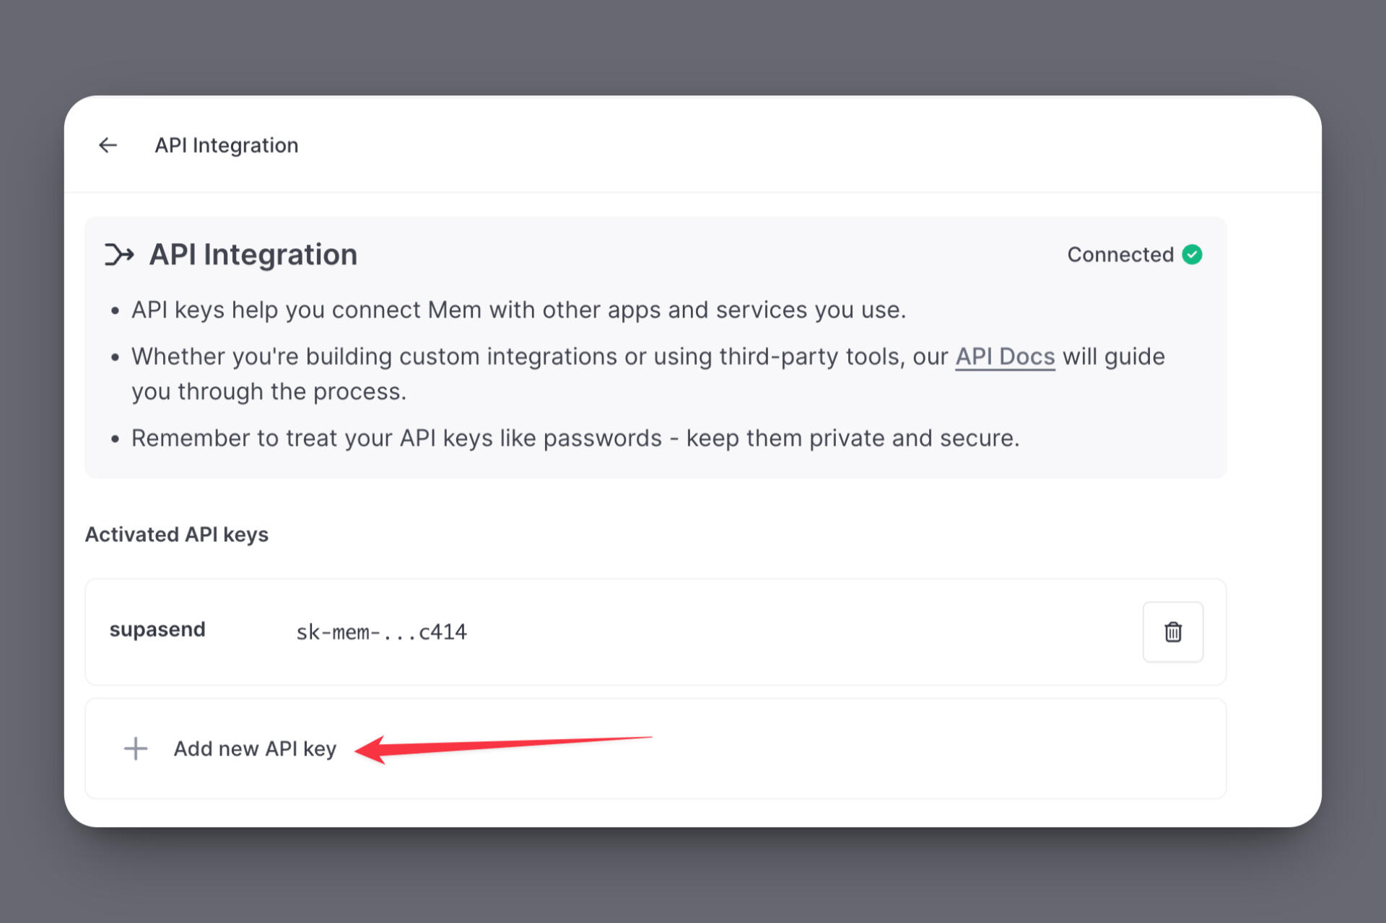Screen dimensions: 1386x923
Task: Click the masked key sk-mem-...c414
Action: pyautogui.click(x=381, y=632)
